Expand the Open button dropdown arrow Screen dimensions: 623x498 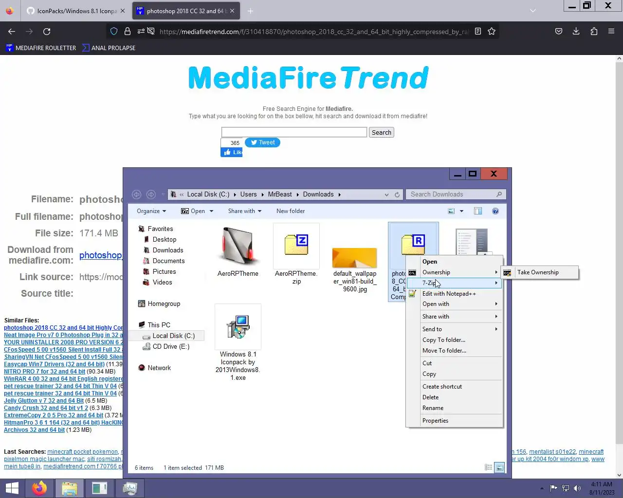click(211, 211)
